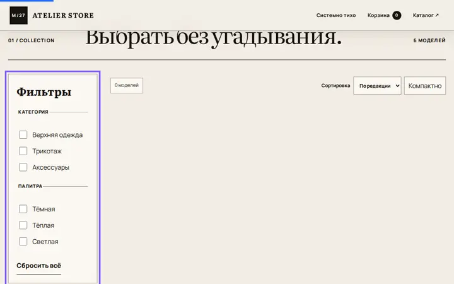
Task: Check the Верхняя одежда category filter
Action: click(x=23, y=135)
